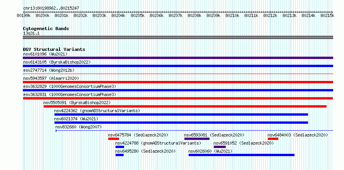The width and height of the screenshot is (344, 170).
Task: Open nsv832660 (Wong2007) label
Action: click(78, 127)
